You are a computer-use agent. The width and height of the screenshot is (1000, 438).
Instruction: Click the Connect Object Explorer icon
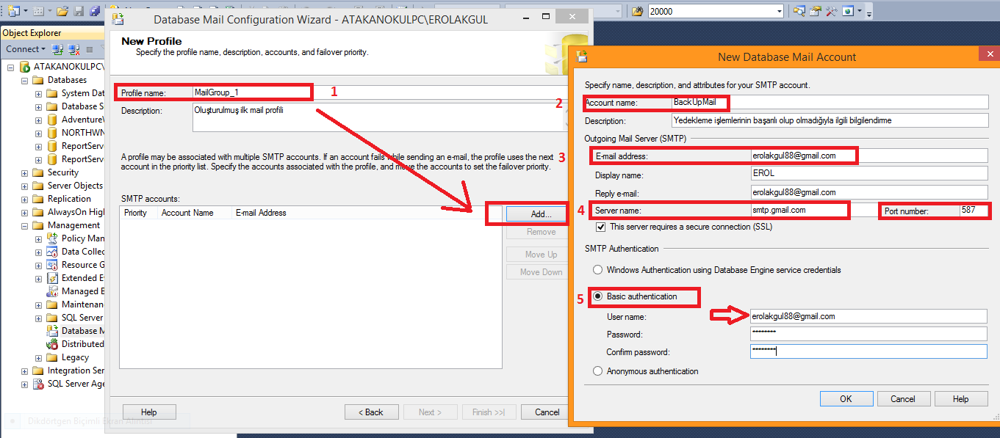57,49
